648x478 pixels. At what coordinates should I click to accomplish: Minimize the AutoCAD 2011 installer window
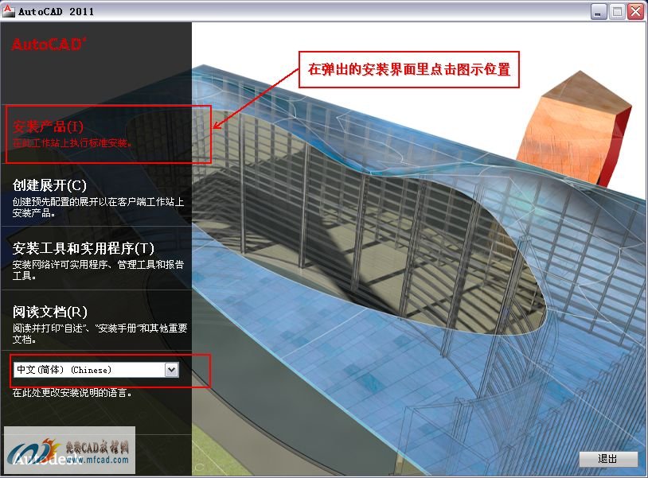pyautogui.click(x=598, y=11)
